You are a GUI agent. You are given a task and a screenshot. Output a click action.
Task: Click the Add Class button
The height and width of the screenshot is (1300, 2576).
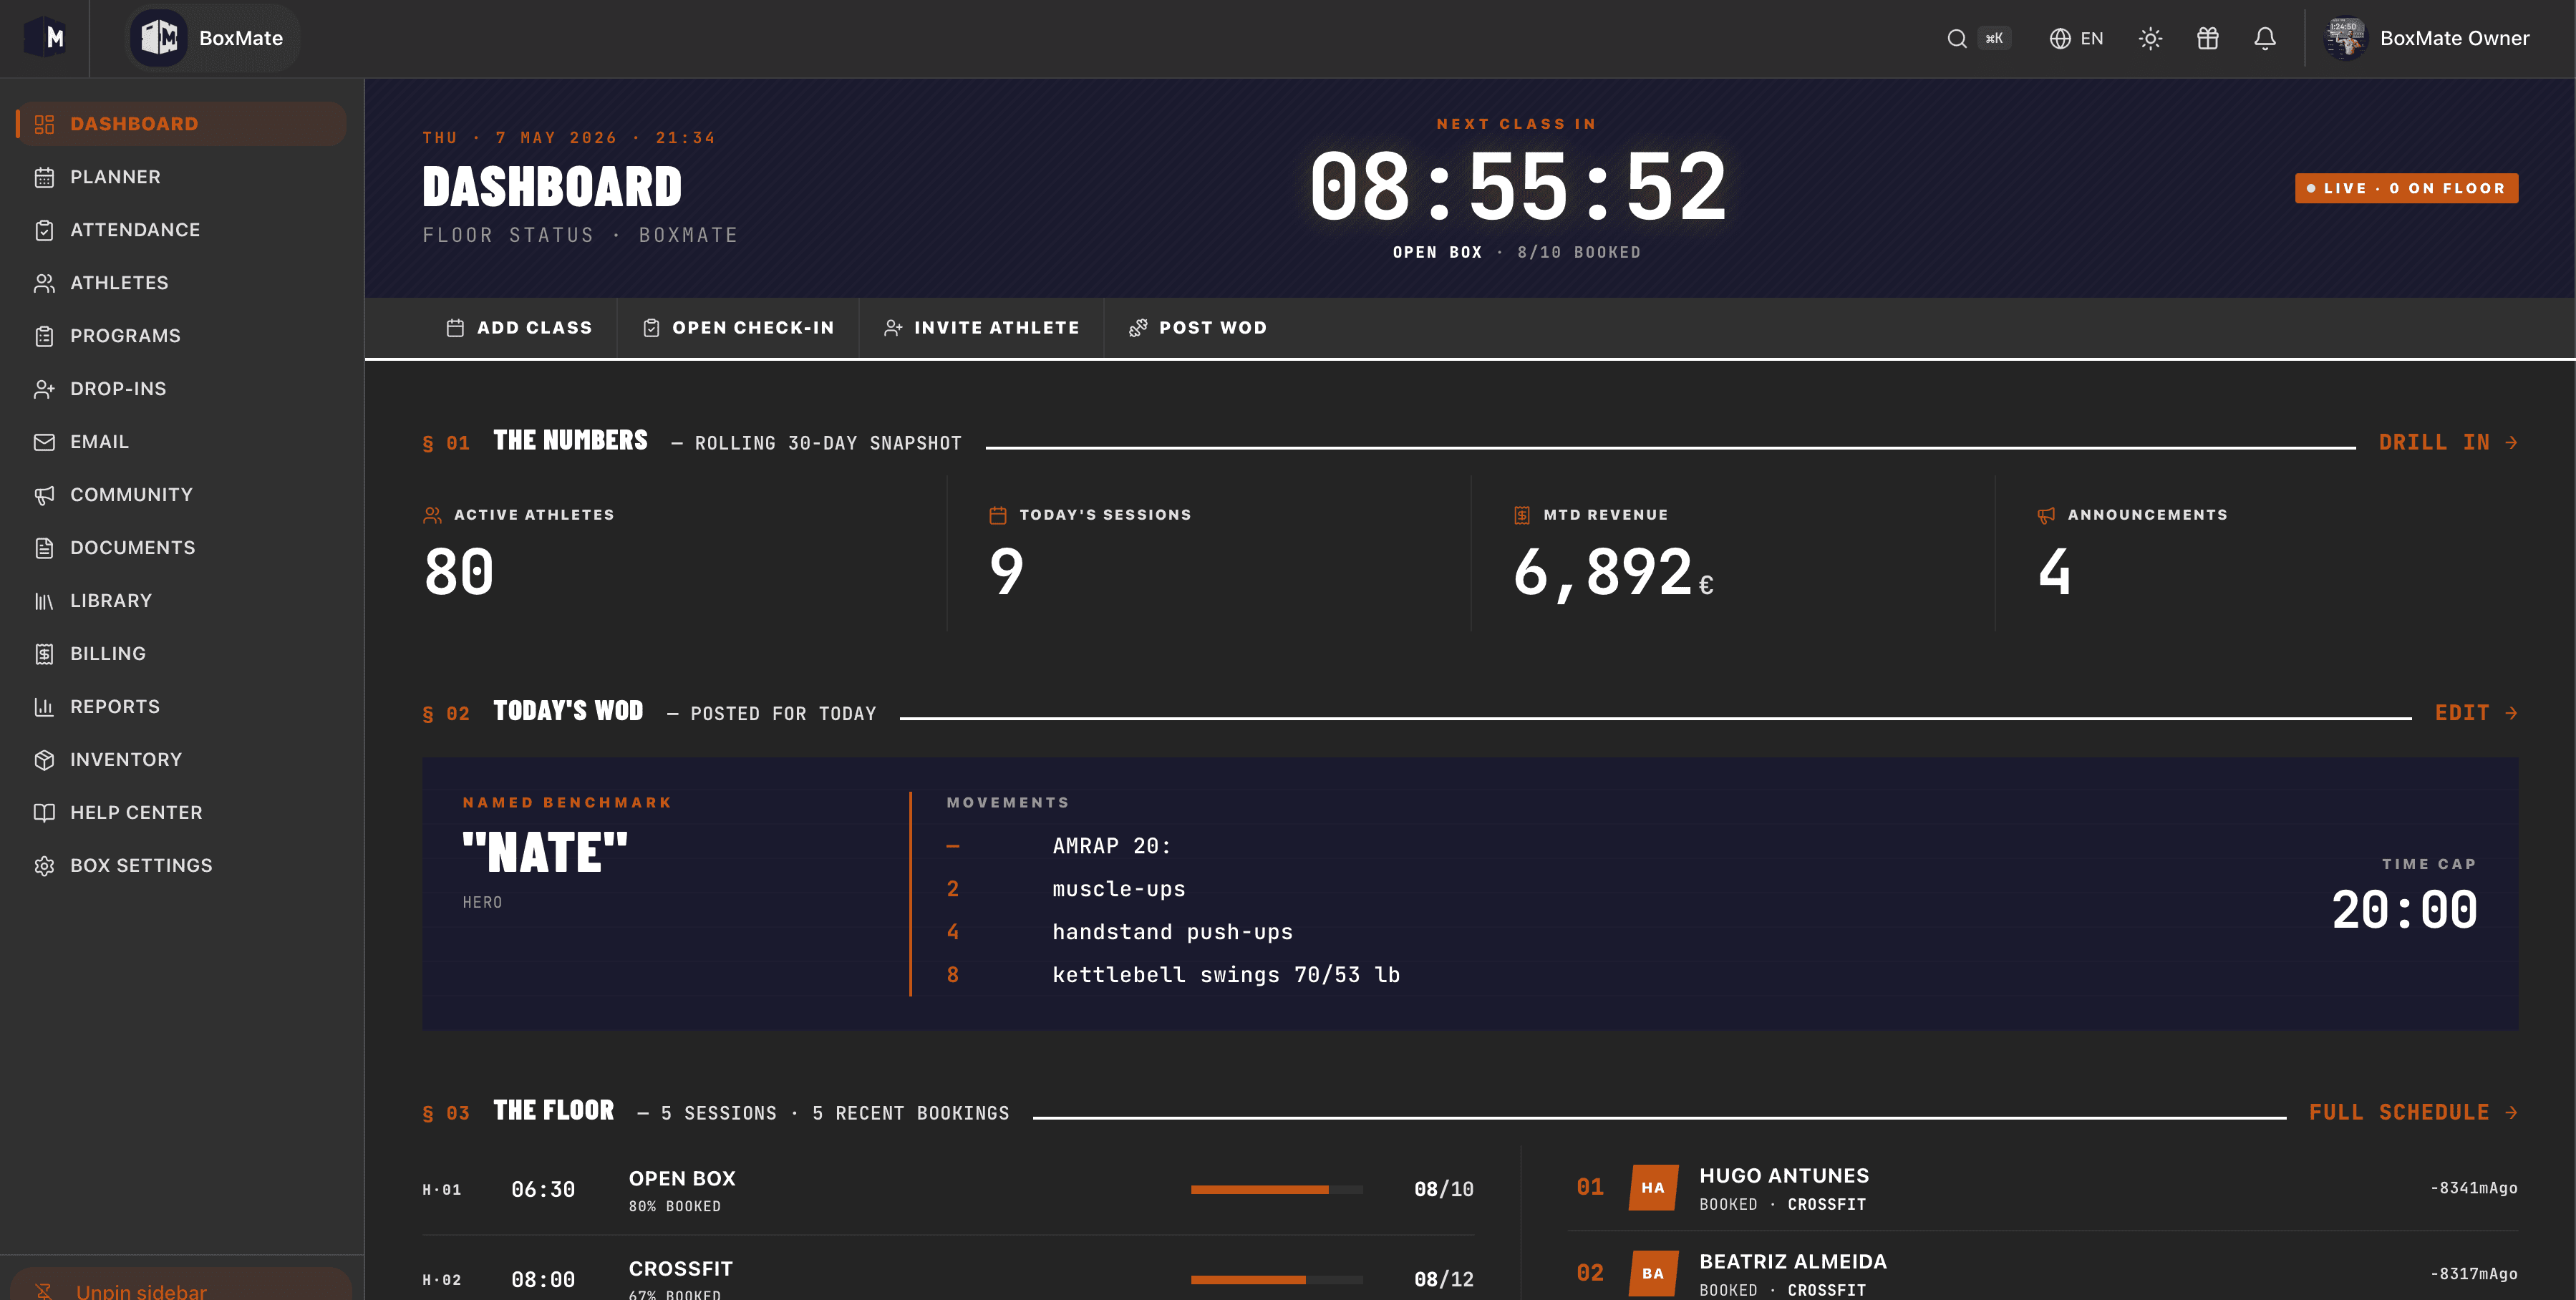point(519,328)
